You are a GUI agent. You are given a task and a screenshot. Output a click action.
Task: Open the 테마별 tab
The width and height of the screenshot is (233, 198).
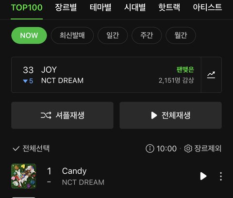(x=100, y=7)
